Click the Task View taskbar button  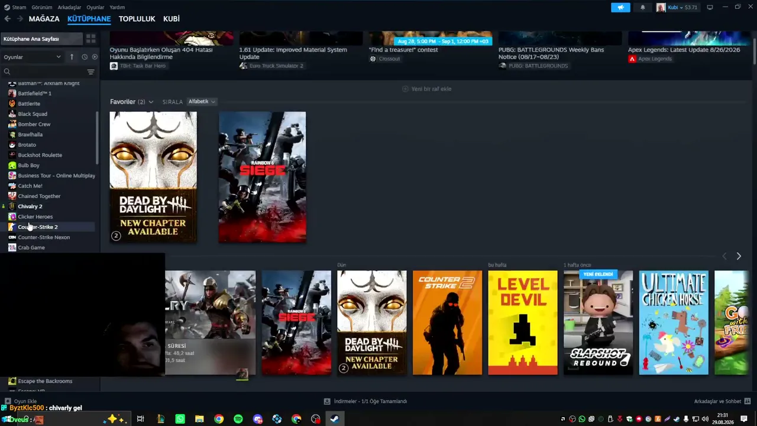click(x=140, y=419)
